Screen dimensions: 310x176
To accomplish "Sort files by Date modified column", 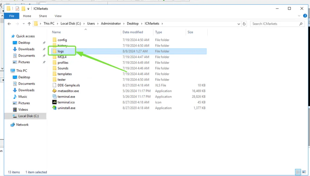I will tap(133, 32).
